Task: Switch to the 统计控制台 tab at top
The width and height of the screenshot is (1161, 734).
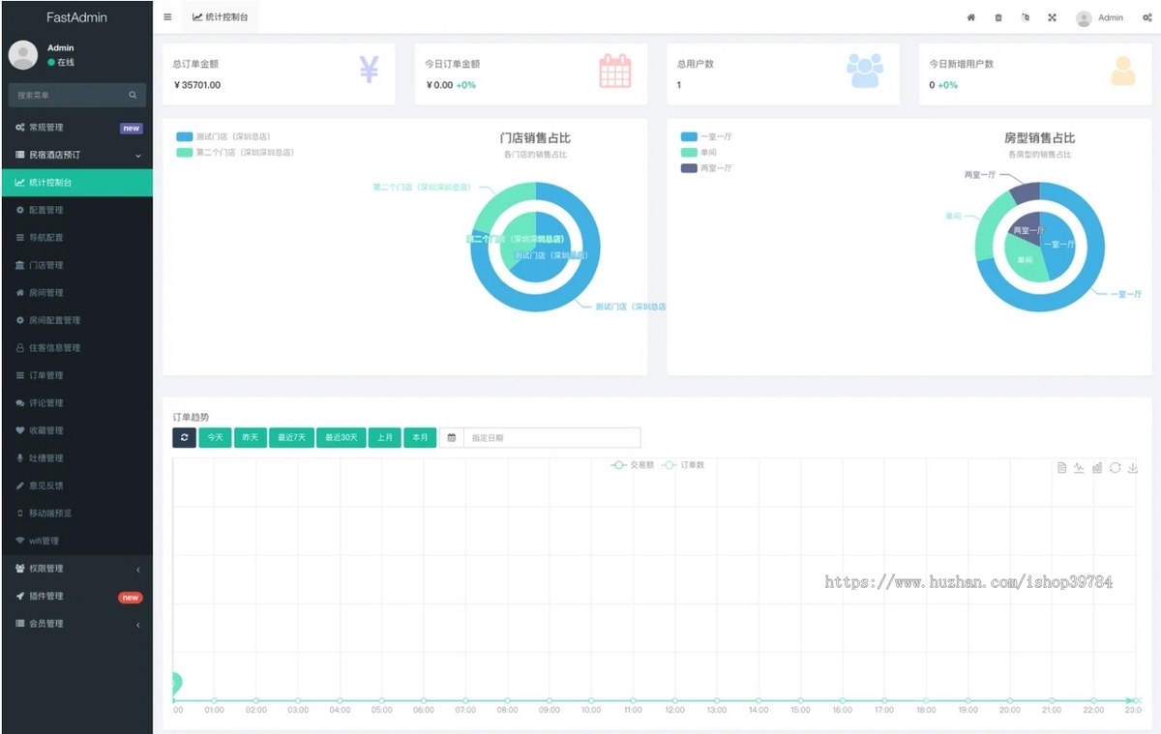Action: (x=220, y=17)
